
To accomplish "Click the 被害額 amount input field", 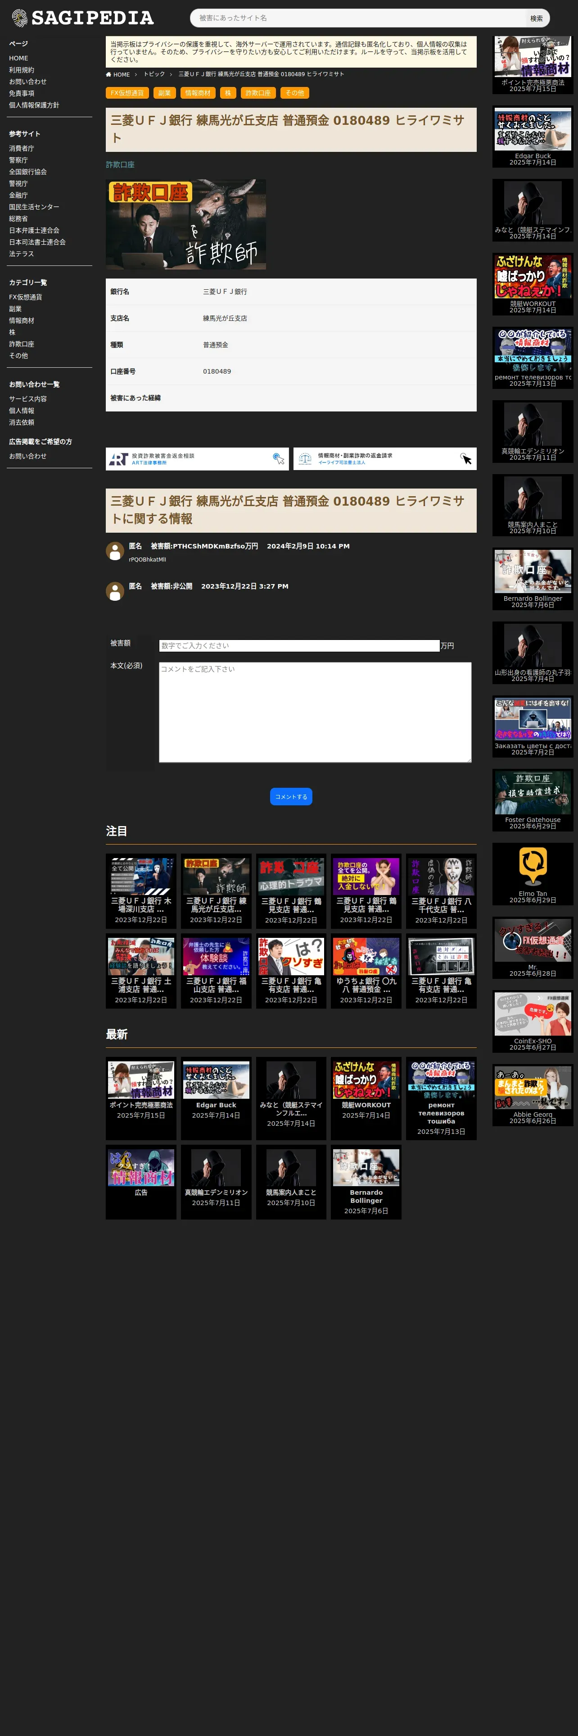I will point(299,646).
